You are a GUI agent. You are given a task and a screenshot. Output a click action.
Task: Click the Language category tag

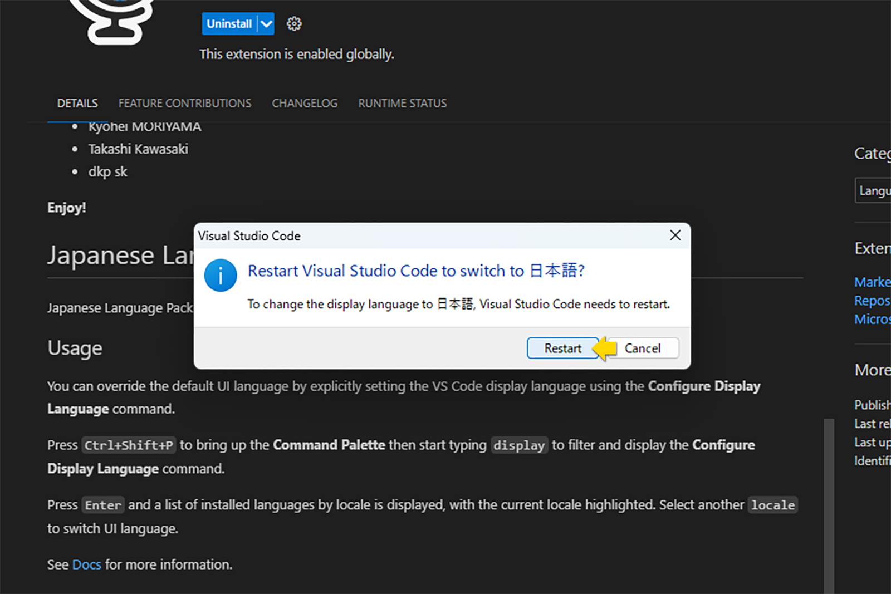873,190
